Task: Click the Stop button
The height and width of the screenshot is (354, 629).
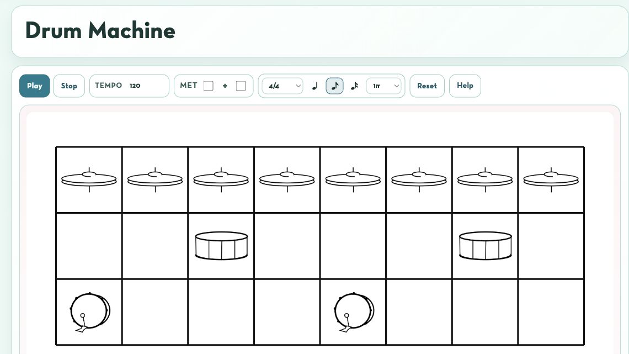Action: click(69, 86)
